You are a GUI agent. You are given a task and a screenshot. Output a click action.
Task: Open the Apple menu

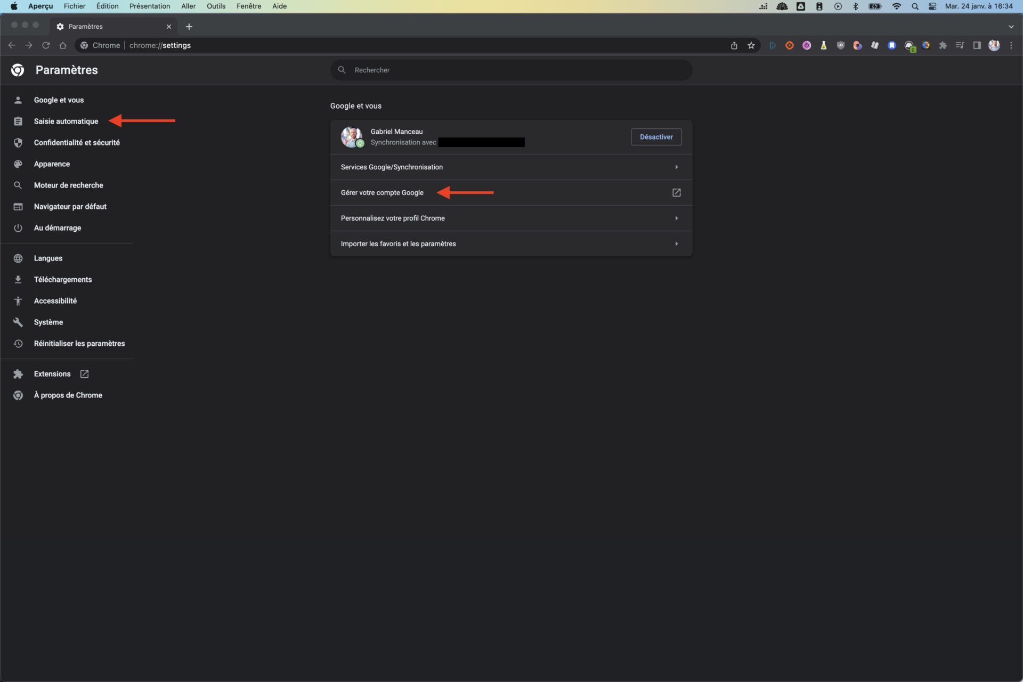click(x=14, y=6)
